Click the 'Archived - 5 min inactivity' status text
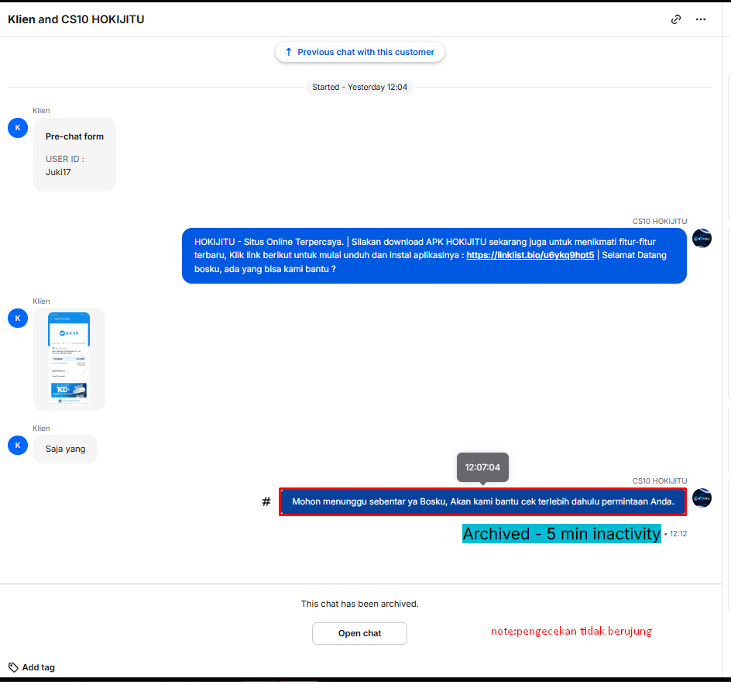This screenshot has width=731, height=682. point(561,534)
